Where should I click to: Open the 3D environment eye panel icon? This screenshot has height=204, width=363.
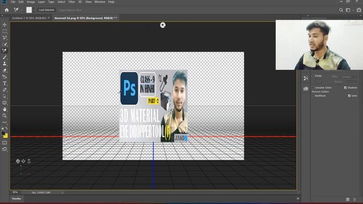click(x=306, y=88)
